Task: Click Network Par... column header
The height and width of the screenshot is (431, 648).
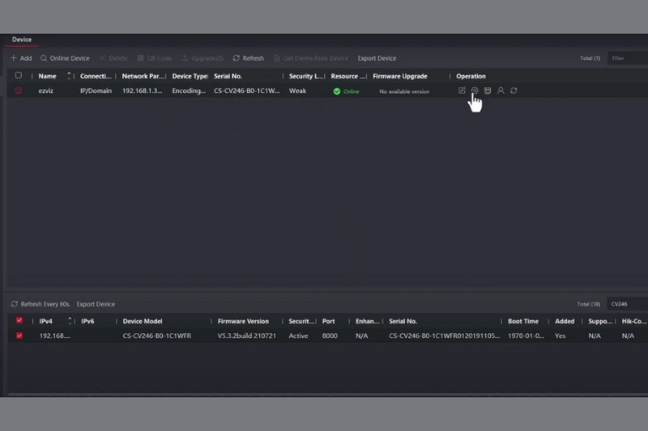Action: pos(143,76)
